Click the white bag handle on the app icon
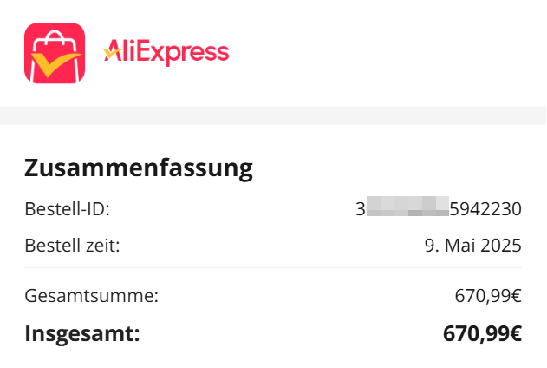Image resolution: width=547 pixels, height=368 pixels. tap(55, 40)
